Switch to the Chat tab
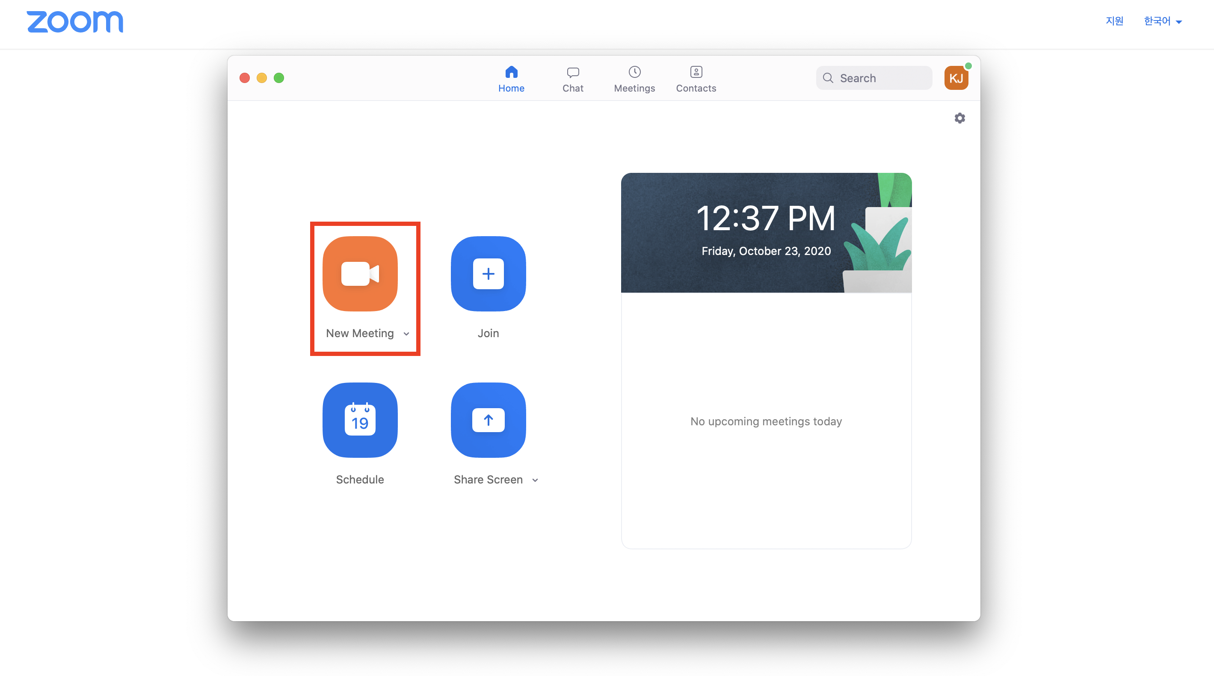The image size is (1214, 676). point(573,79)
